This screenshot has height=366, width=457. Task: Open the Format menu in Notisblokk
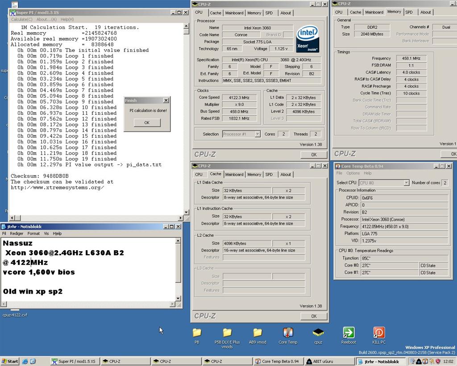pos(33,233)
